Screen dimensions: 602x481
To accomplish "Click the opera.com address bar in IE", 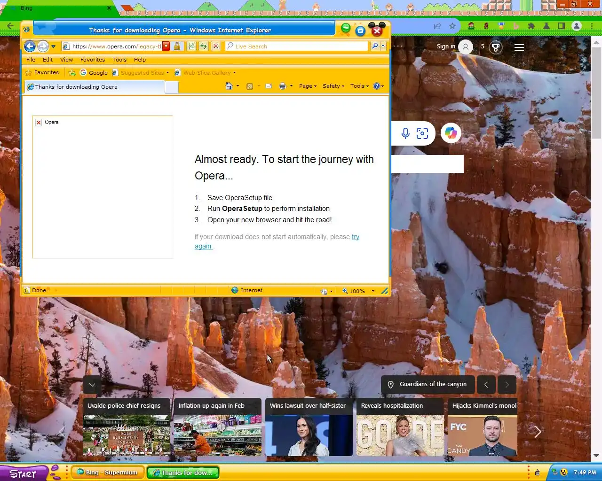I will point(112,47).
